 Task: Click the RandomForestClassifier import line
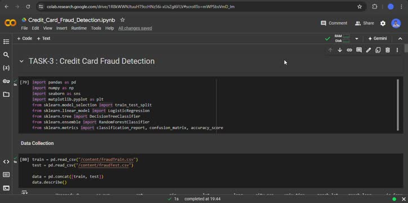point(91,122)
